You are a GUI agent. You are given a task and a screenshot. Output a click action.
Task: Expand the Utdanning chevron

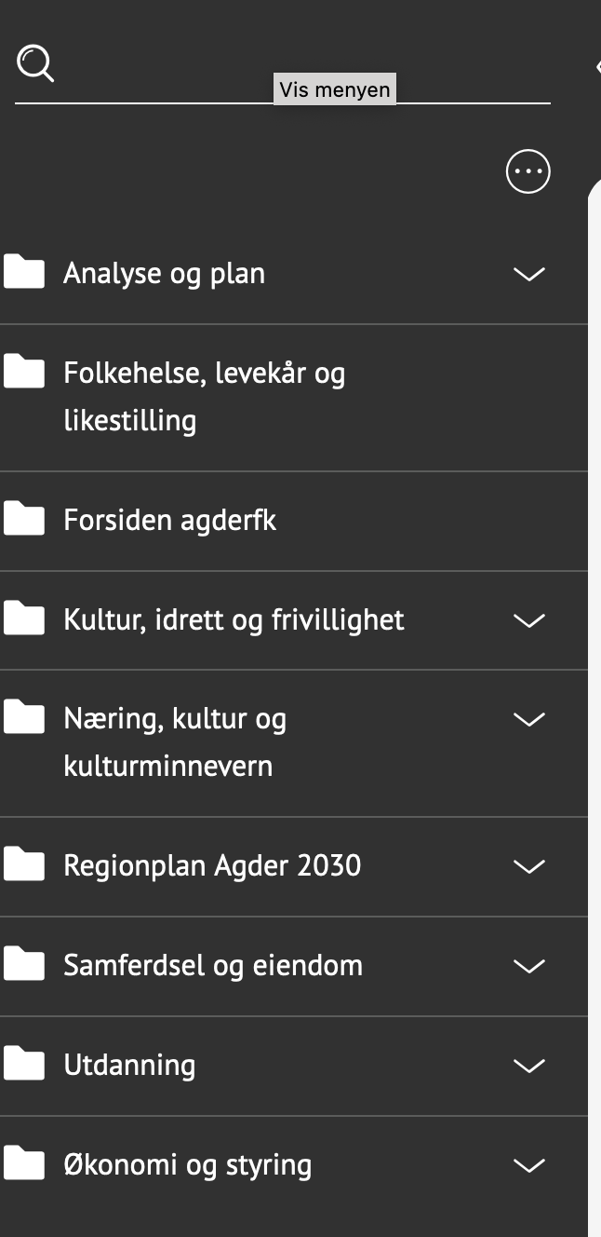tap(528, 1066)
